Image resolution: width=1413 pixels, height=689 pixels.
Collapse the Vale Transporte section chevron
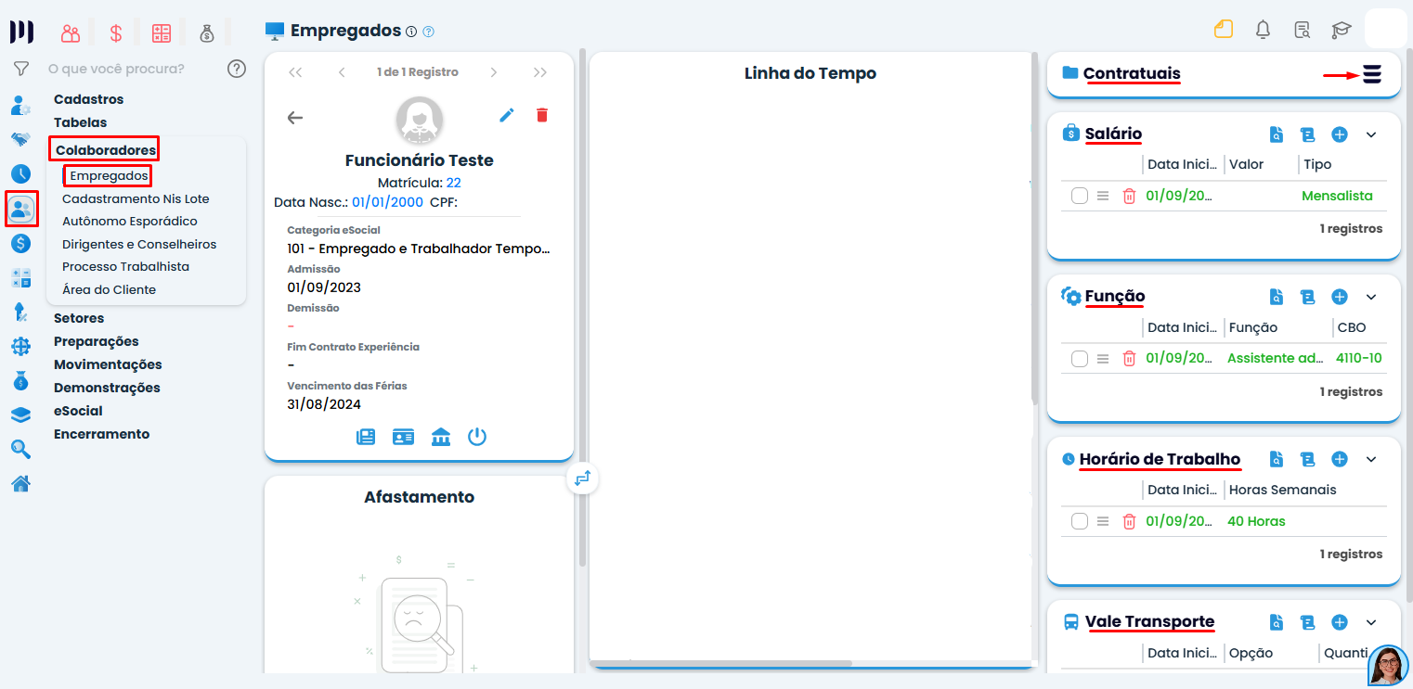pos(1371,622)
